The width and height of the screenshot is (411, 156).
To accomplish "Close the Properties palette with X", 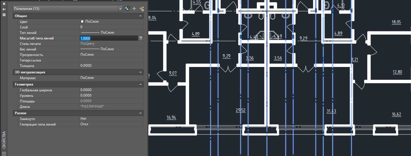I will (4, 4).
